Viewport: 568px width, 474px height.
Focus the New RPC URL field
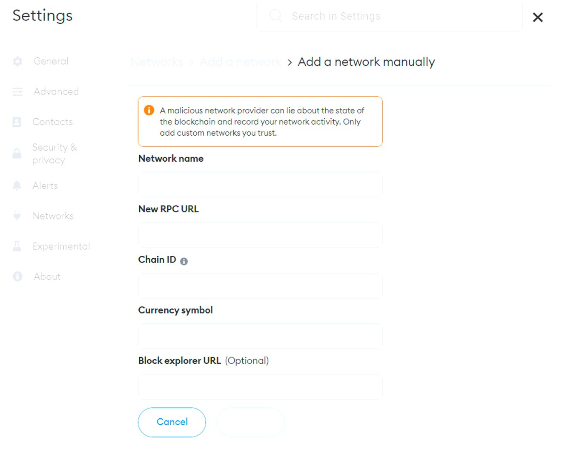coord(260,235)
